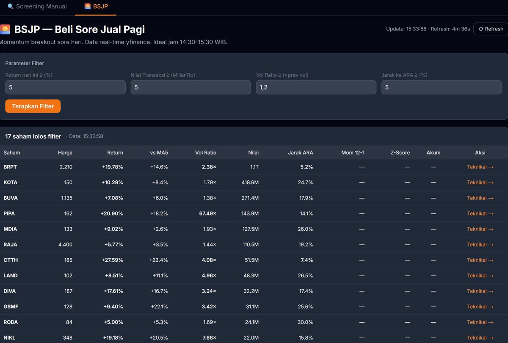Click the Akum column header

433,152
